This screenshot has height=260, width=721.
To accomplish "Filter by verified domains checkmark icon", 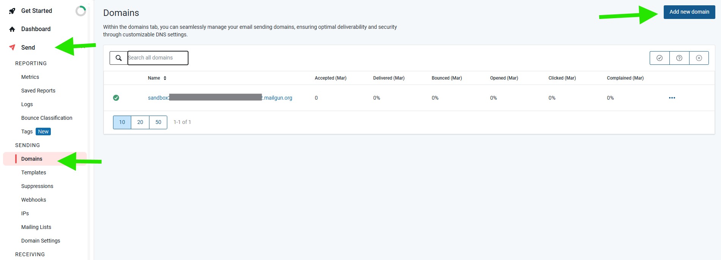I will [x=660, y=58].
